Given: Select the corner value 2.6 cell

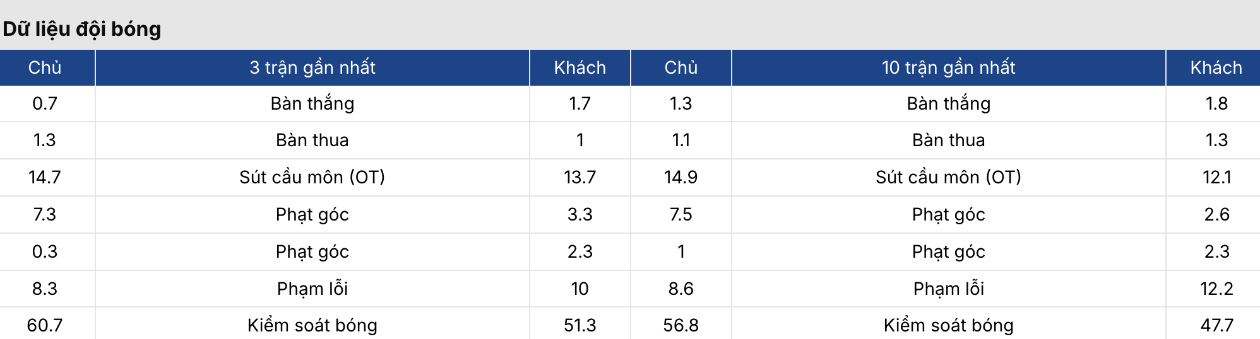Looking at the screenshot, I should (x=1216, y=214).
